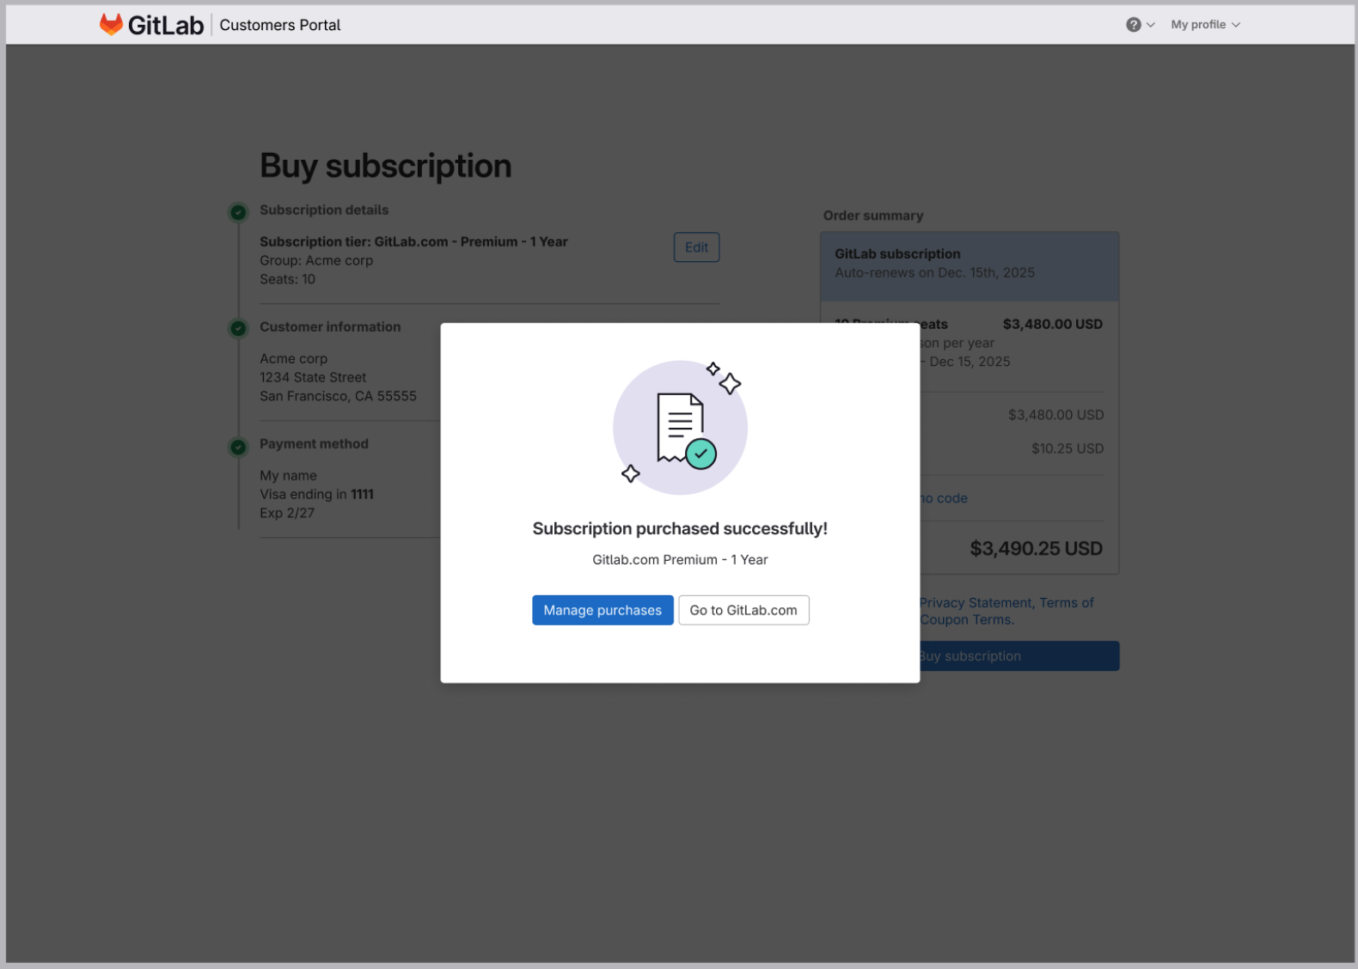The image size is (1358, 969).
Task: Click 'Gitlab.com Premium - 1 Year' text
Action: pos(680,559)
